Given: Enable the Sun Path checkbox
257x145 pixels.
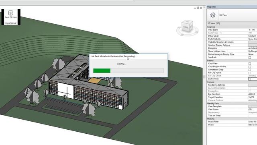Looking at the screenshot, I should click(250, 58).
